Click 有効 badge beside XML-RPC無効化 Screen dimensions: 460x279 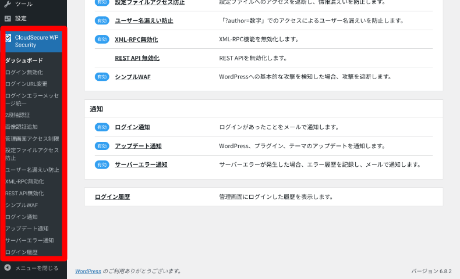coord(102,39)
